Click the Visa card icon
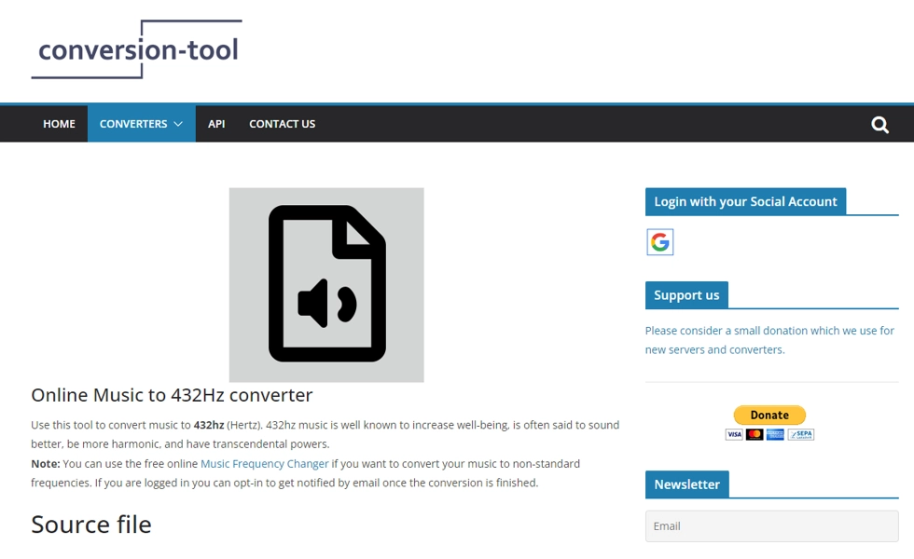Image resolution: width=914 pixels, height=559 pixels. tap(733, 433)
